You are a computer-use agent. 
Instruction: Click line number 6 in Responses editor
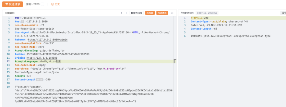185,36
